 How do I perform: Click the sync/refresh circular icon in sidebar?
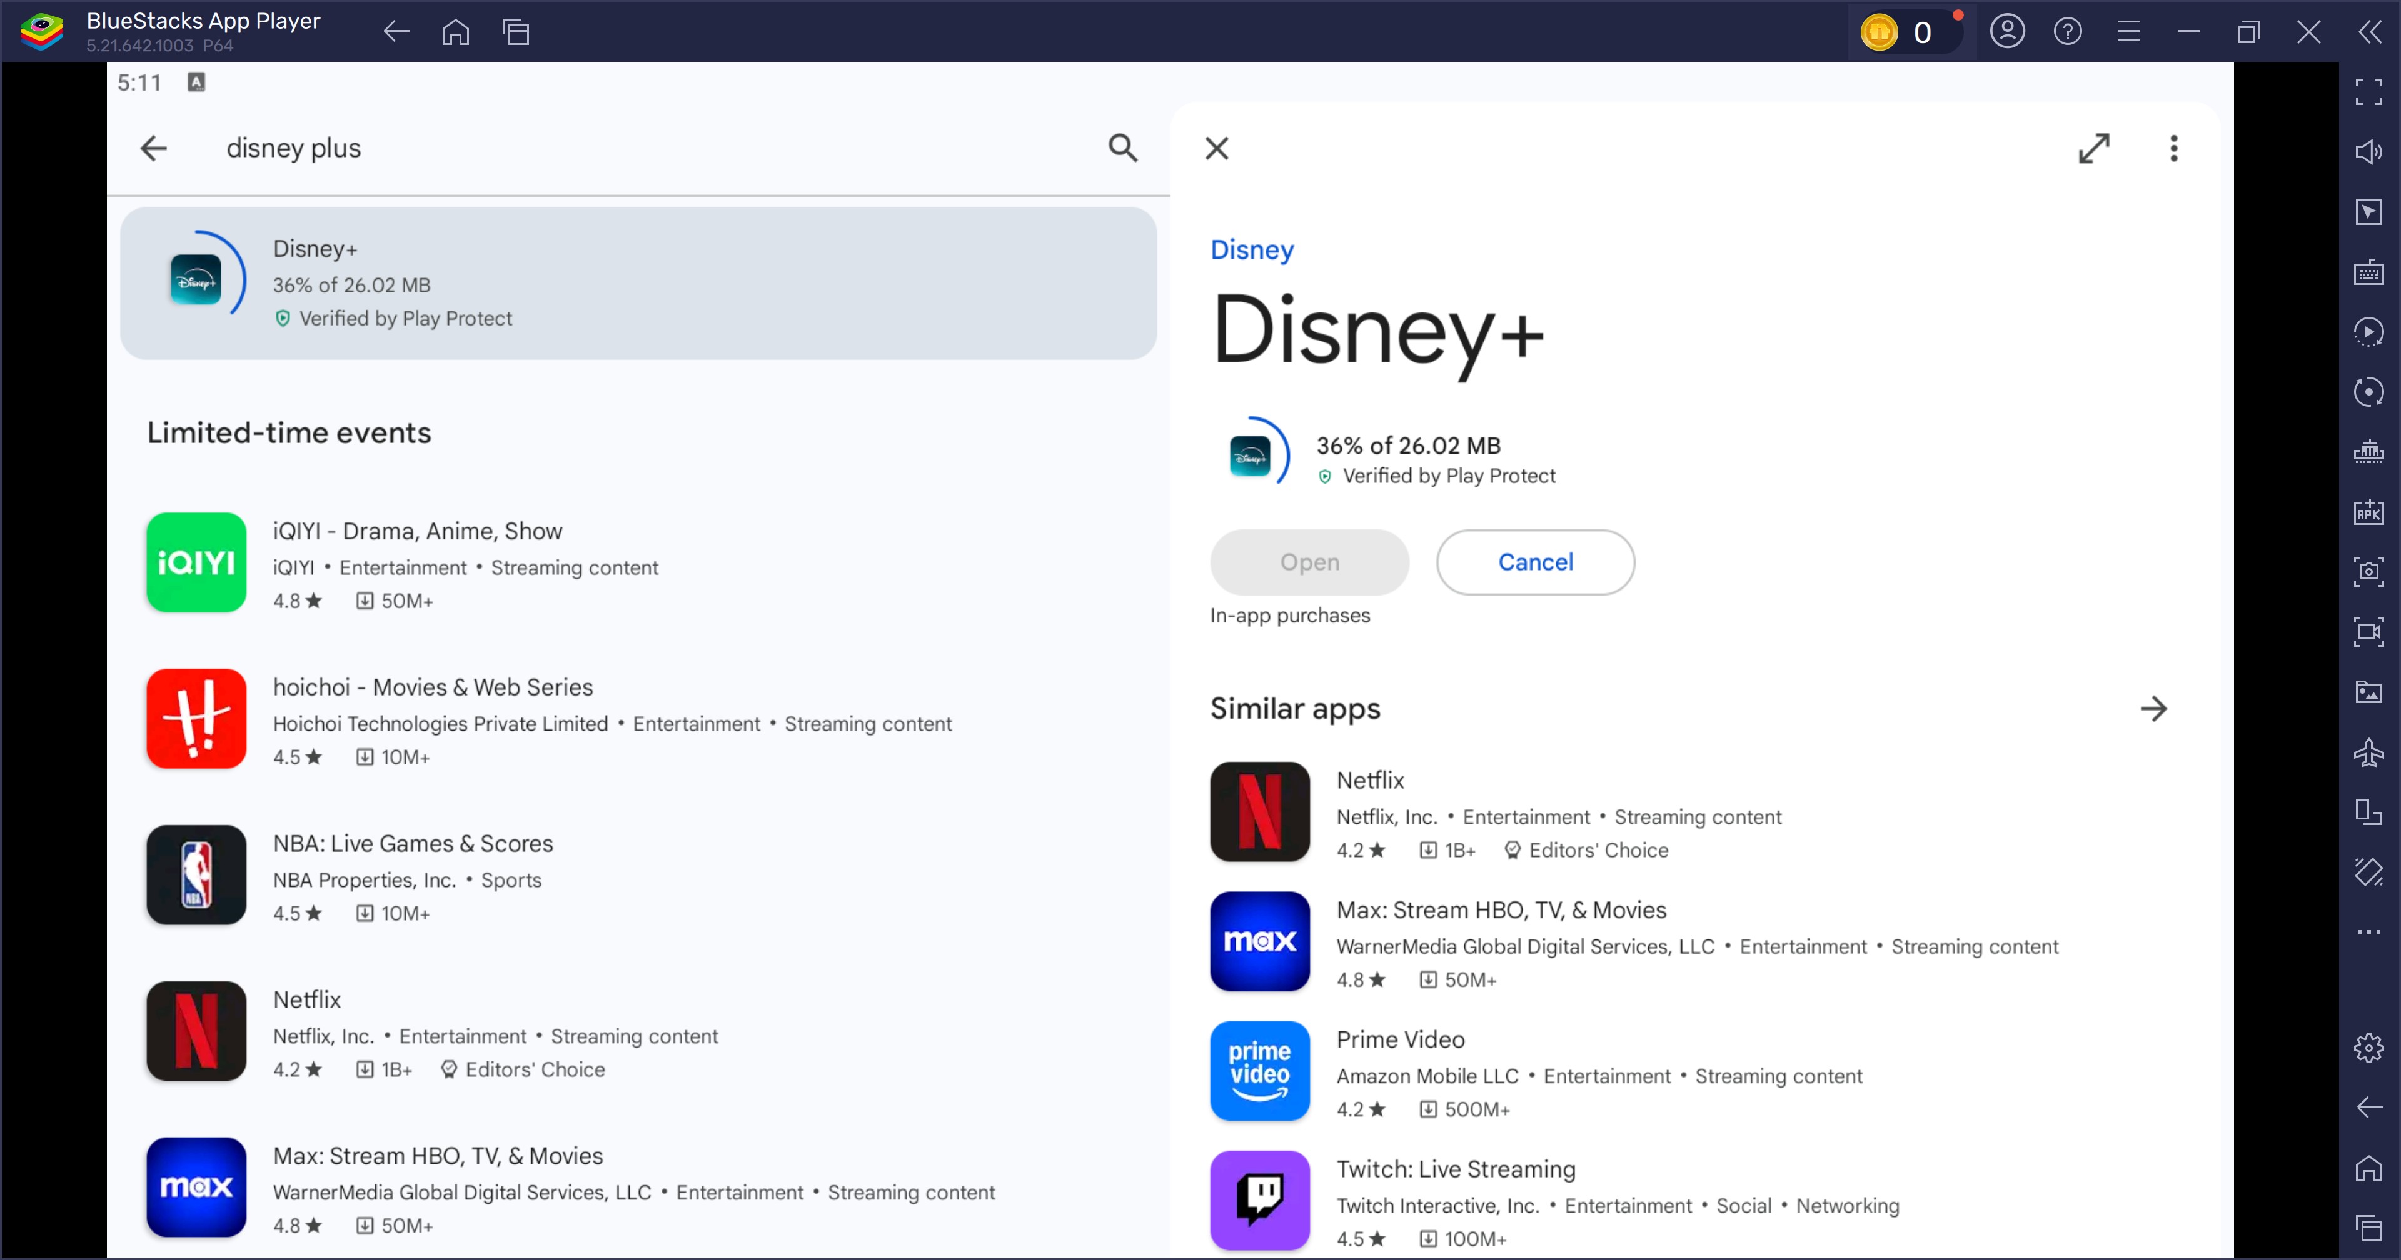[2368, 391]
